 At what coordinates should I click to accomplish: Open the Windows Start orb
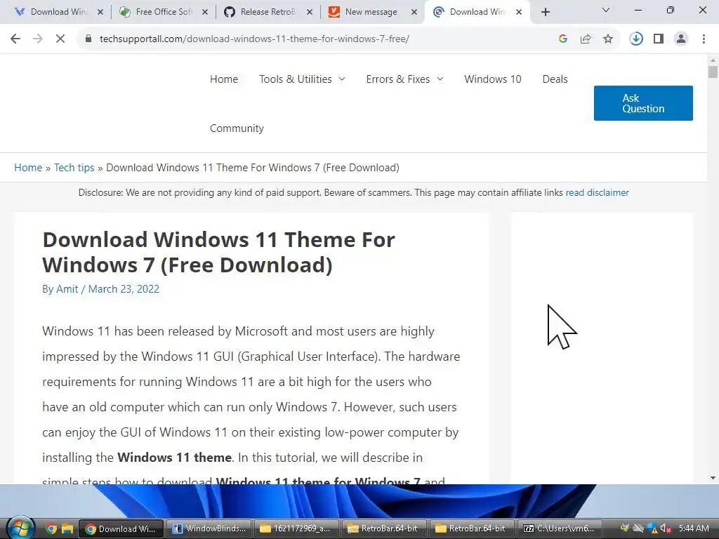pyautogui.click(x=20, y=528)
